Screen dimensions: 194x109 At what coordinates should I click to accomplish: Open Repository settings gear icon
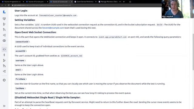pyautogui.click(x=4, y=80)
